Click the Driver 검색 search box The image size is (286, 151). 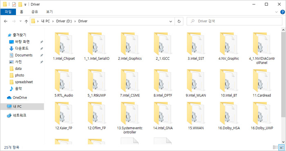235,21
